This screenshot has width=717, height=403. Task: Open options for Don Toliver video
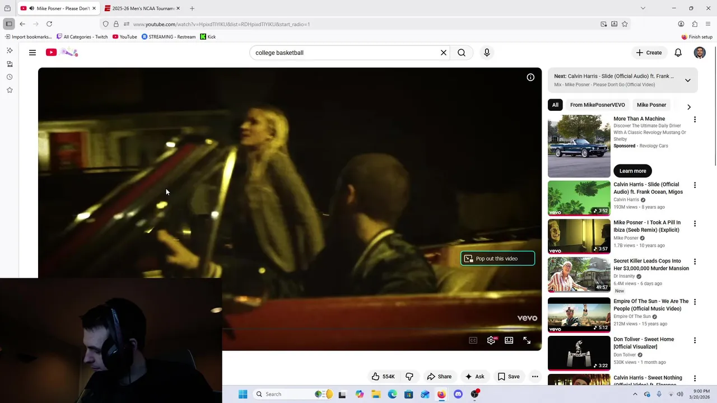tap(695, 340)
